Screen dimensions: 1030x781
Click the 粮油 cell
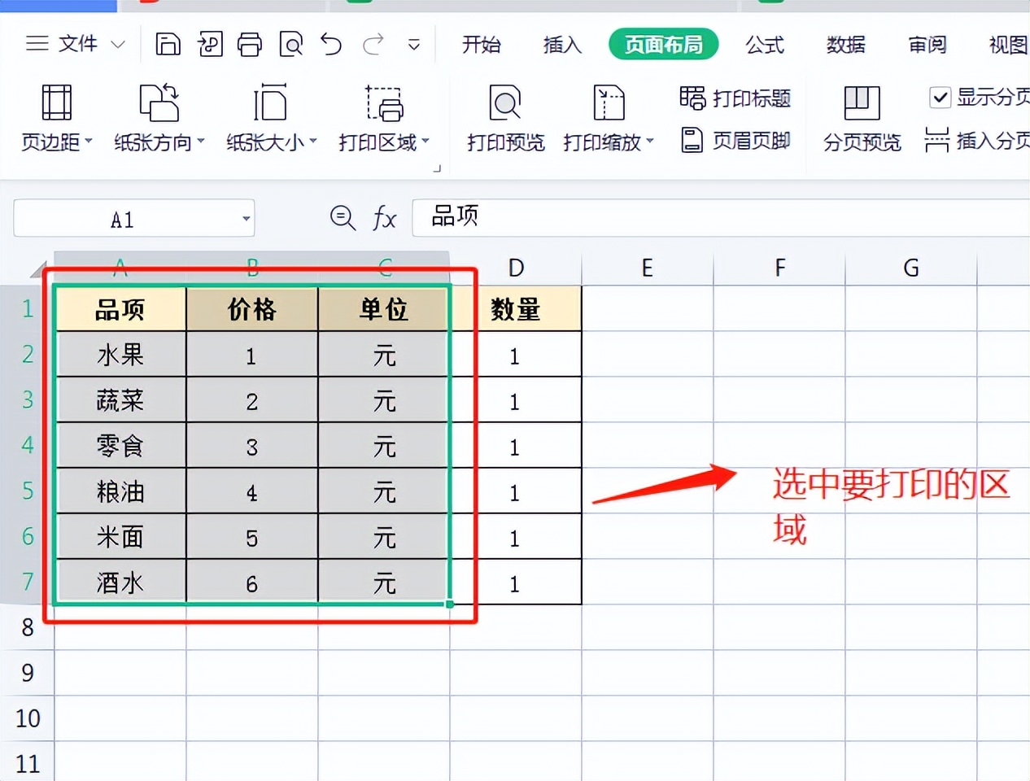(120, 491)
